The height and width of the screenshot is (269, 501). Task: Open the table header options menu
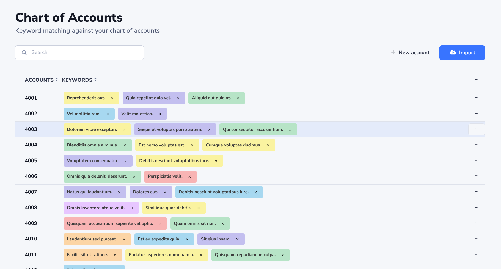pyautogui.click(x=477, y=80)
